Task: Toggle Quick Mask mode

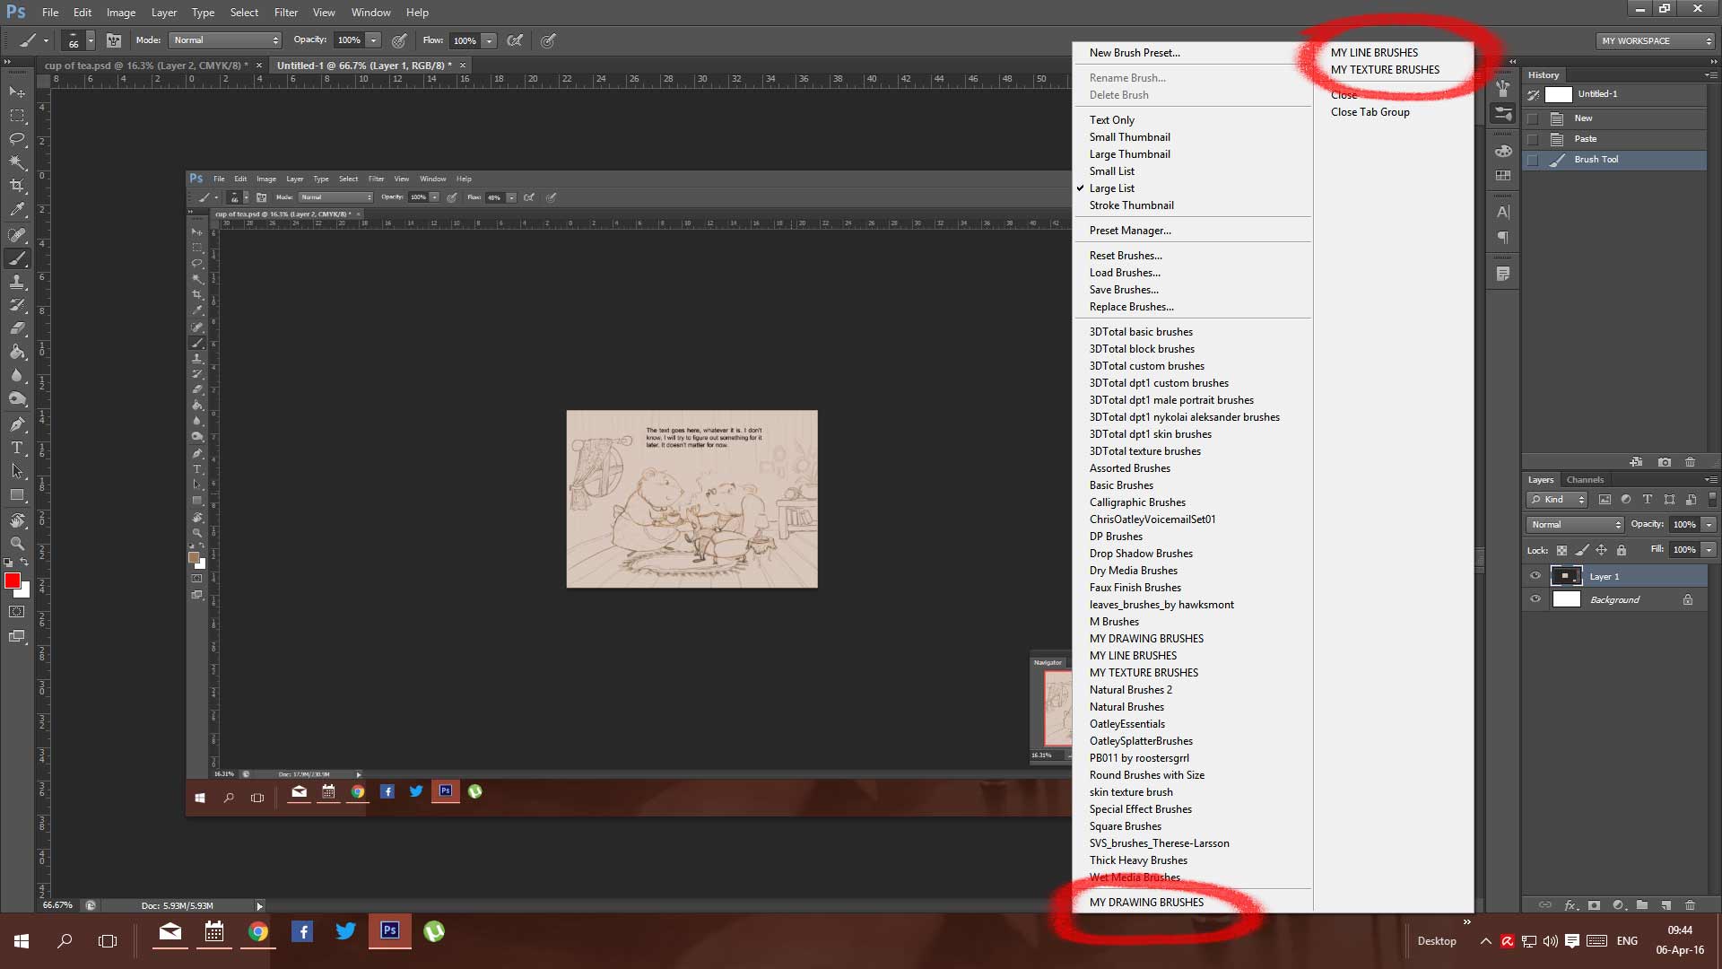Action: tap(17, 612)
